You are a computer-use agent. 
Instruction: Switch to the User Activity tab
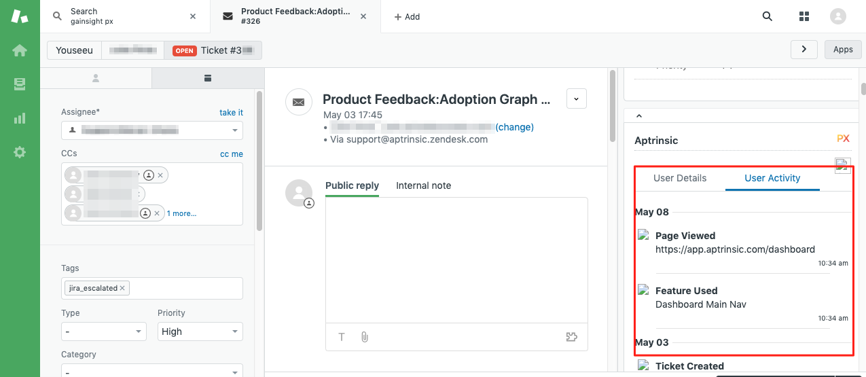point(772,178)
